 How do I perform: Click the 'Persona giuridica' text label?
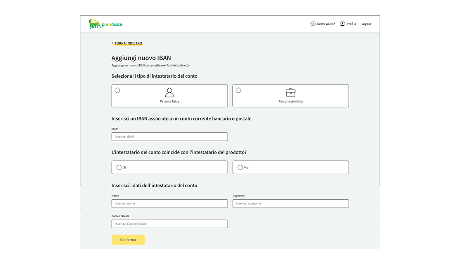(291, 101)
